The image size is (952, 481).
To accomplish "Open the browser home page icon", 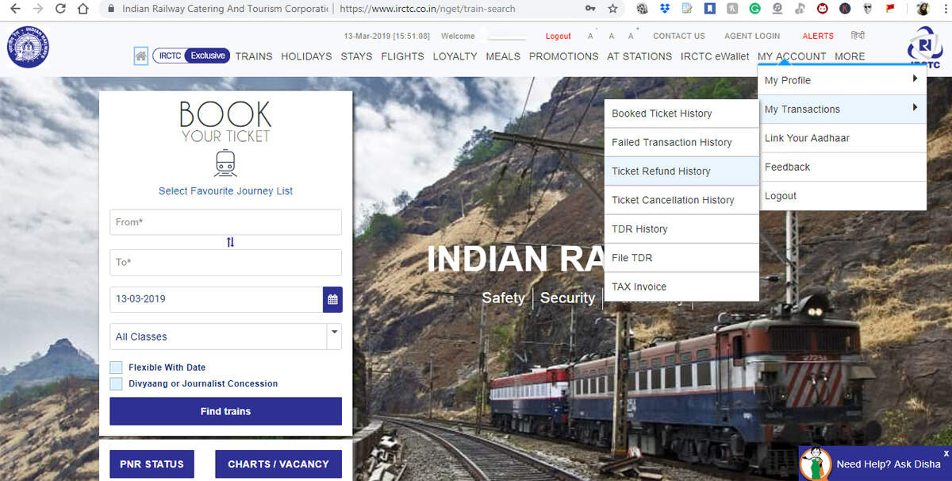I will click(x=83, y=9).
